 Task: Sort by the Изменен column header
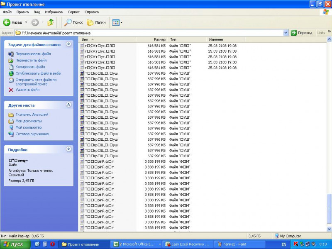tap(225, 39)
